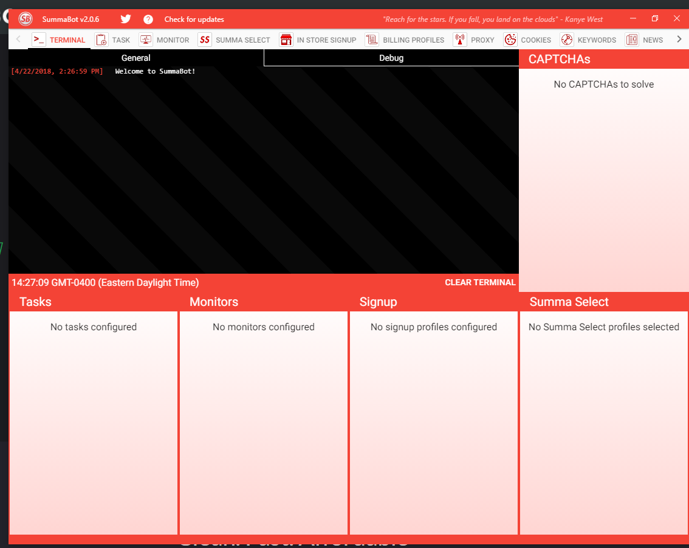This screenshot has height=548, width=689.
Task: Click No Summa Select profiles selected message
Action: click(604, 327)
